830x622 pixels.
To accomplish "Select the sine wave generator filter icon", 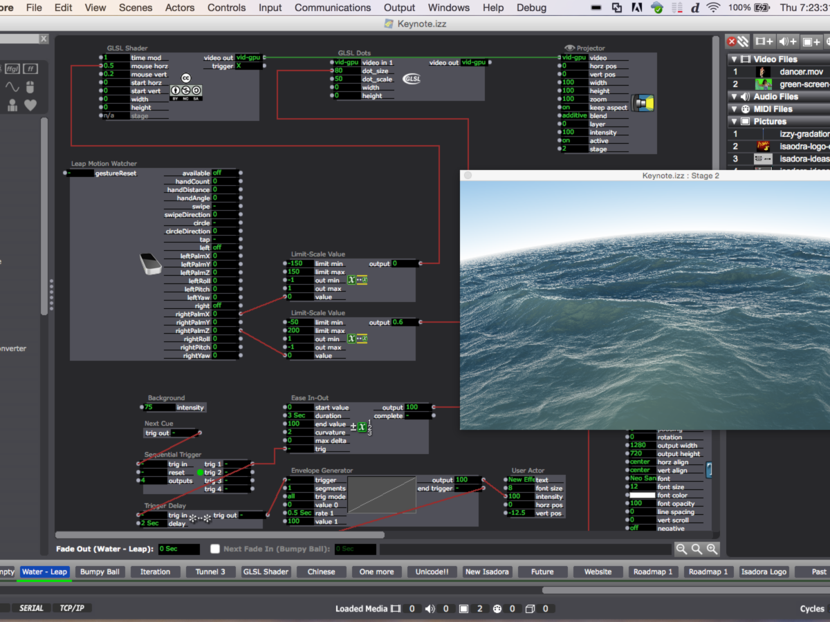I will coord(12,87).
